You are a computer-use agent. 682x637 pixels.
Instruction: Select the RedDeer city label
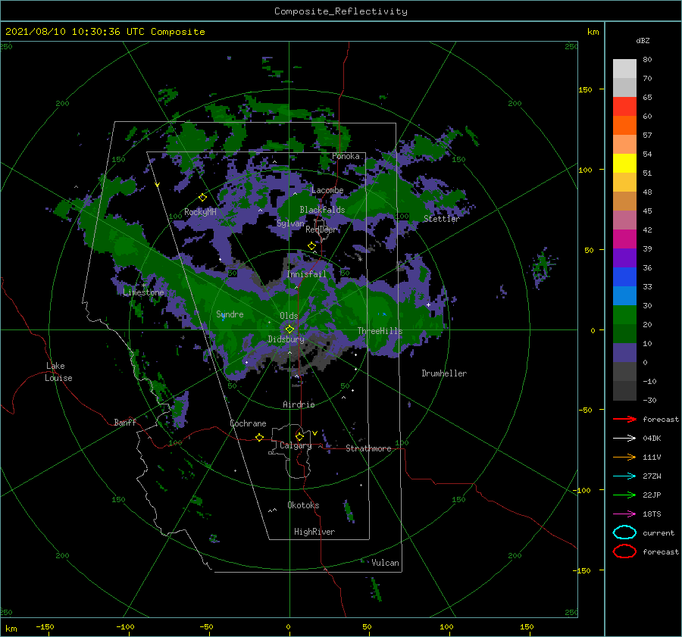321,230
